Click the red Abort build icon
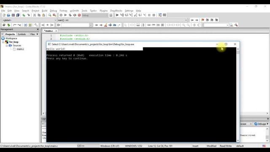This screenshot has width=270, height=152. click(x=79, y=15)
